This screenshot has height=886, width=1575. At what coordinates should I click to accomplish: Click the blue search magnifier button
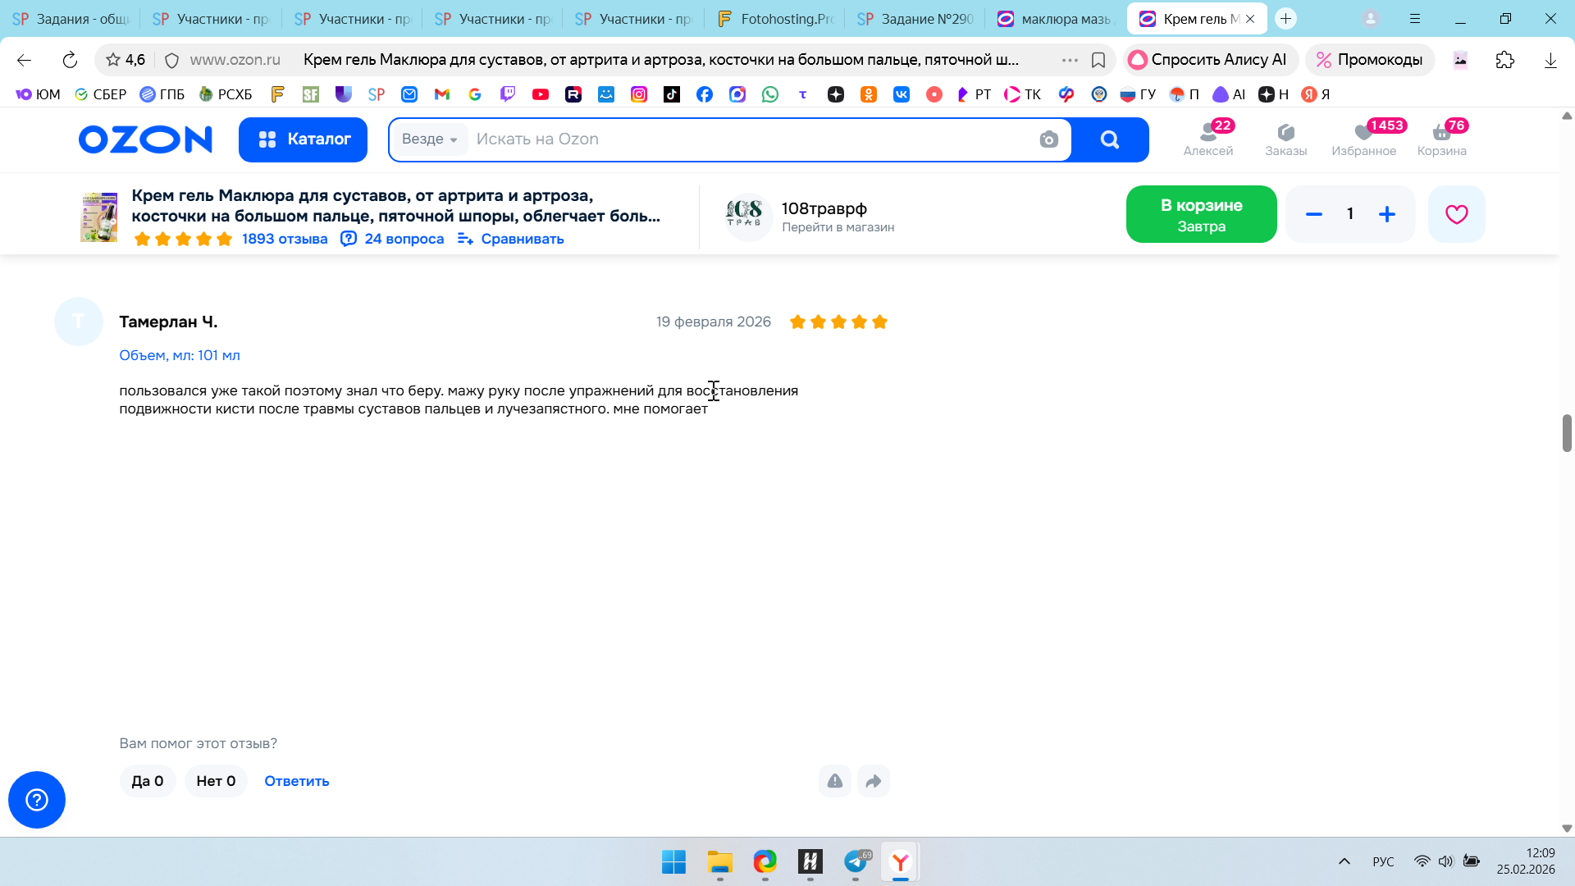point(1109,139)
